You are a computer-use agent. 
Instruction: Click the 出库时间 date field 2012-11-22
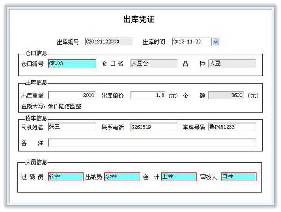coord(192,42)
